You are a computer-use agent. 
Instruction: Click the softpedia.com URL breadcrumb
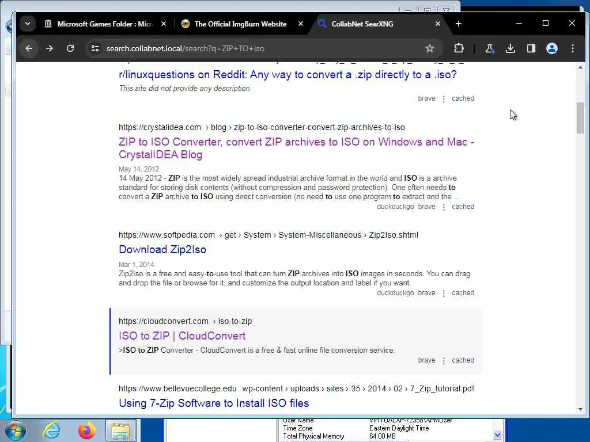pos(268,235)
